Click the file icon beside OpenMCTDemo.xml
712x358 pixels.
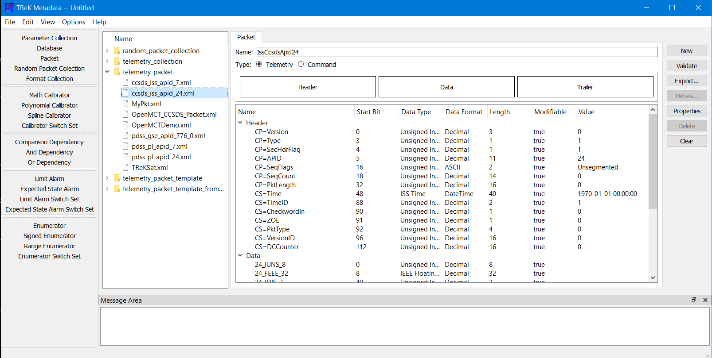point(125,125)
